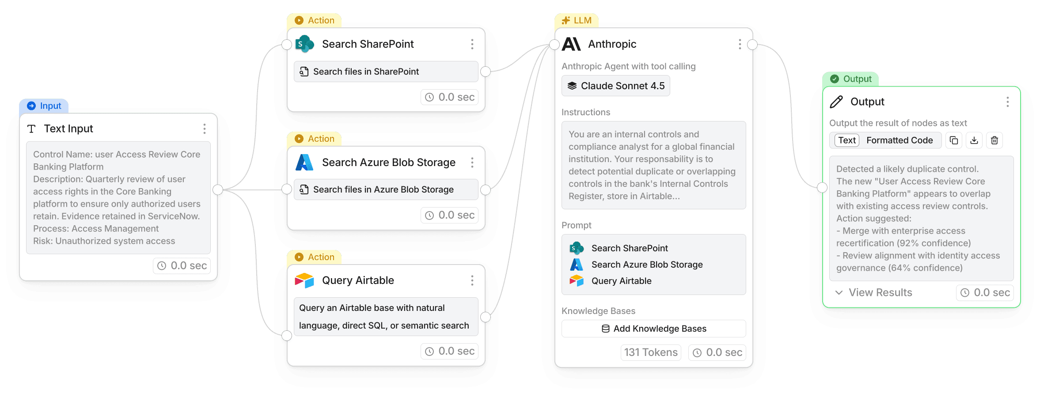The width and height of the screenshot is (1040, 401).
Task: Click the Search SharePoint input connector
Action: (x=287, y=45)
